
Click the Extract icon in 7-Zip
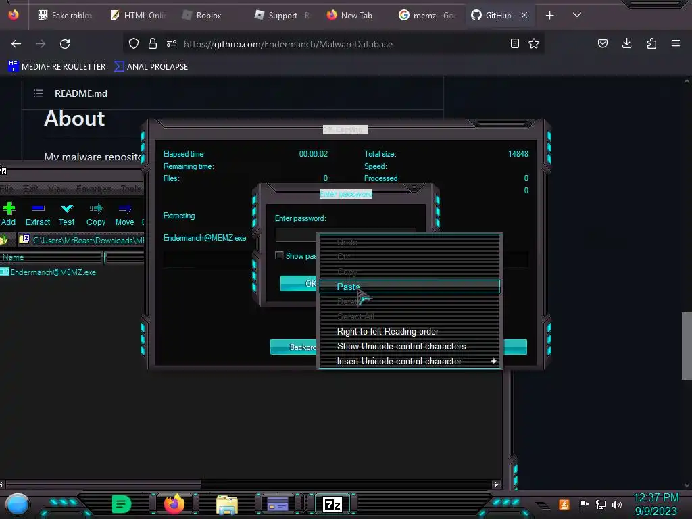[x=38, y=208]
